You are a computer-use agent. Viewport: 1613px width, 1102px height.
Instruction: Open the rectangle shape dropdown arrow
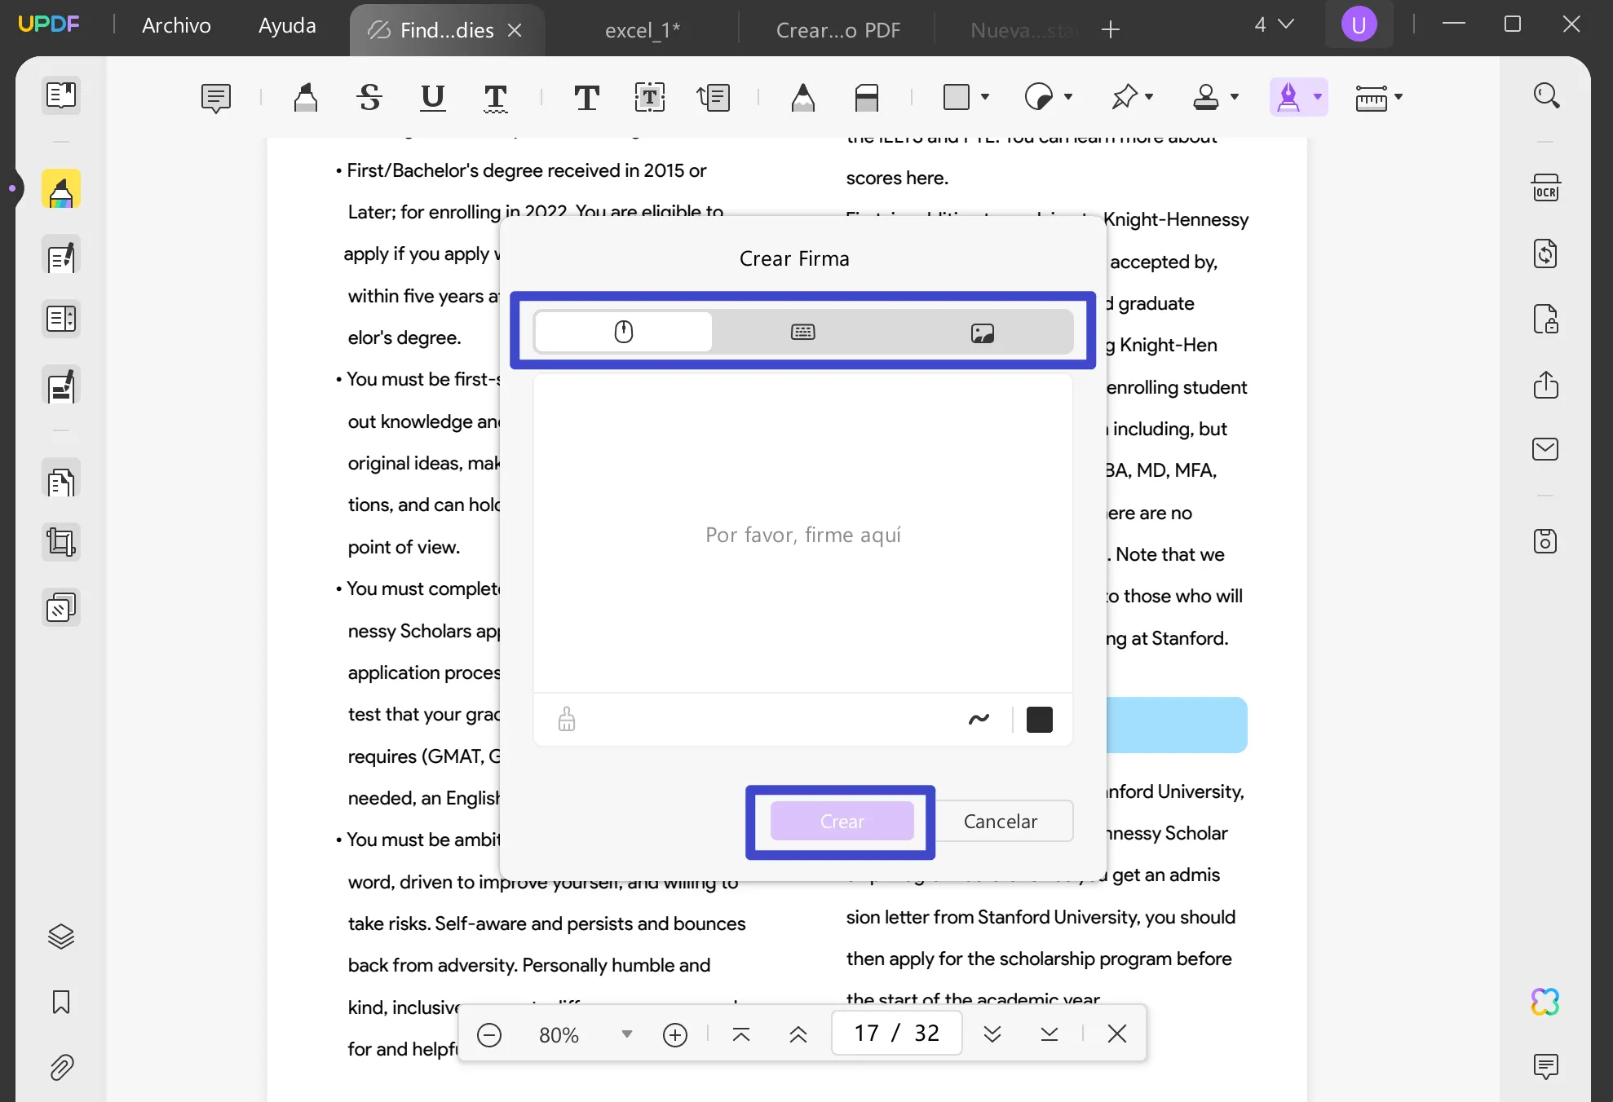tap(985, 97)
